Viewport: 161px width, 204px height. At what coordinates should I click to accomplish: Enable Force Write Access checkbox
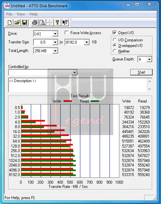click(67, 33)
